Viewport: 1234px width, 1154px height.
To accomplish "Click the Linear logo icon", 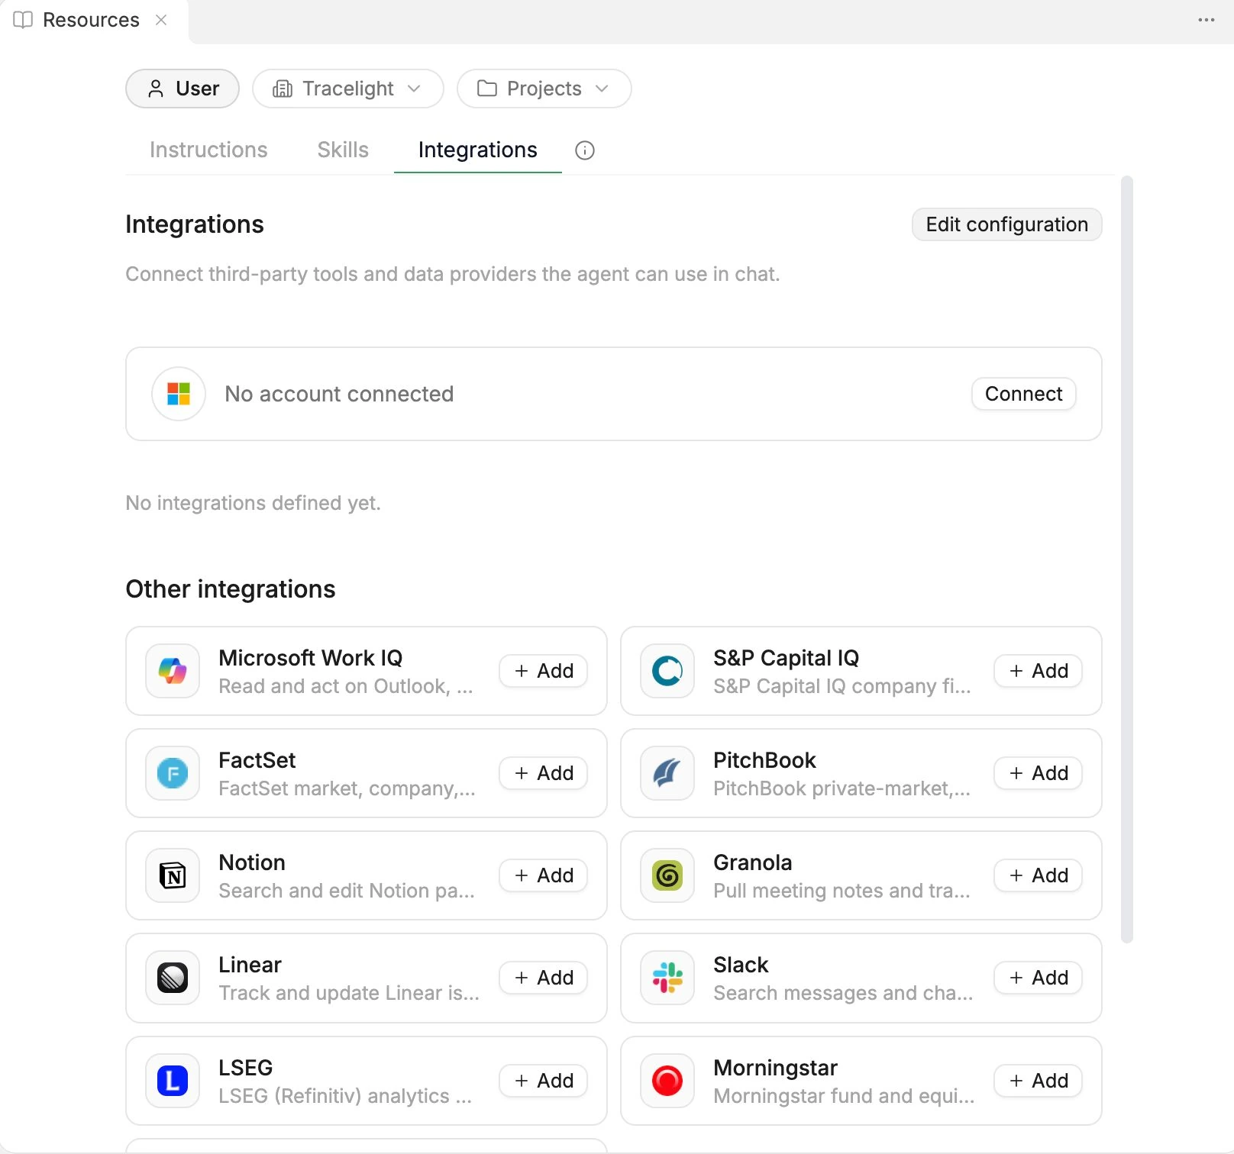I will 173,978.
